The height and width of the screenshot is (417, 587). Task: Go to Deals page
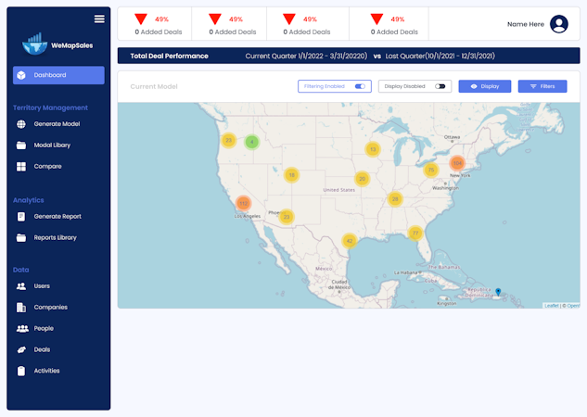coord(42,349)
